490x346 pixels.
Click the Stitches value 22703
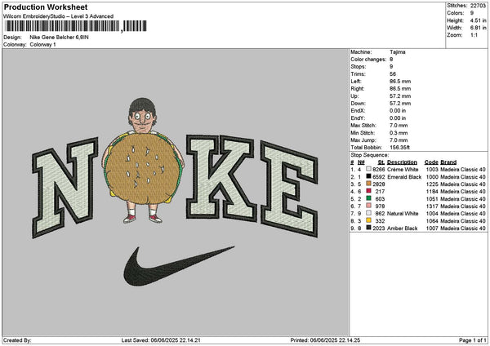coord(478,6)
